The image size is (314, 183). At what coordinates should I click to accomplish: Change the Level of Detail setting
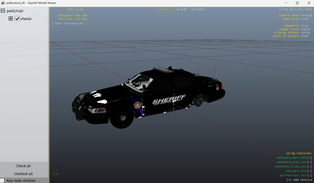(290, 36)
